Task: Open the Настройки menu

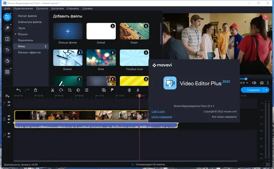Action: pyautogui.click(x=58, y=8)
